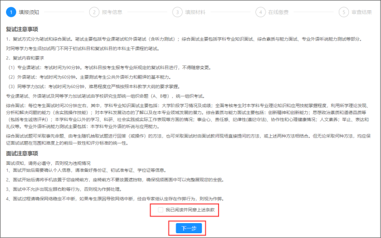
Task: Click the step 2 circle icon
Action: click(93, 11)
